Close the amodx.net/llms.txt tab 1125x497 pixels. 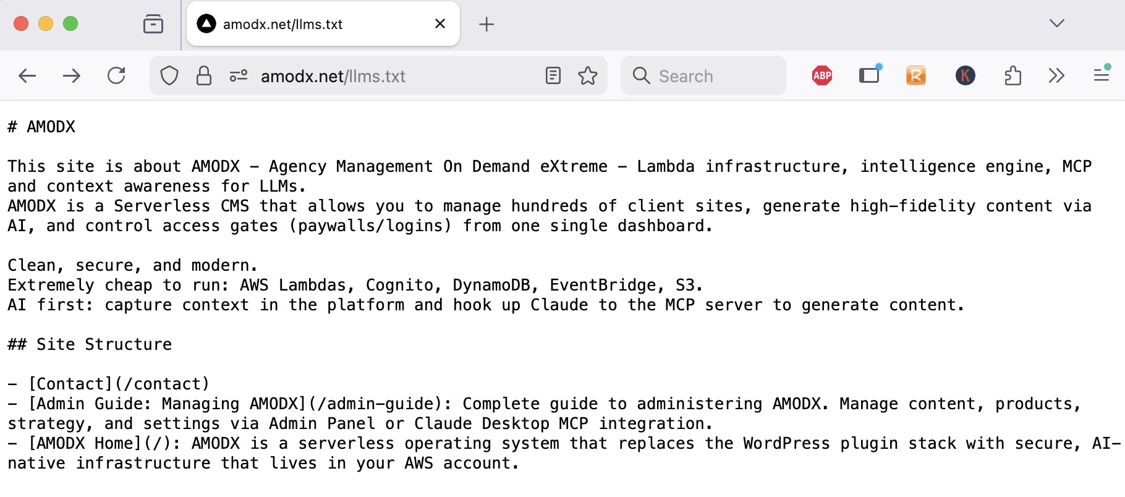point(440,23)
